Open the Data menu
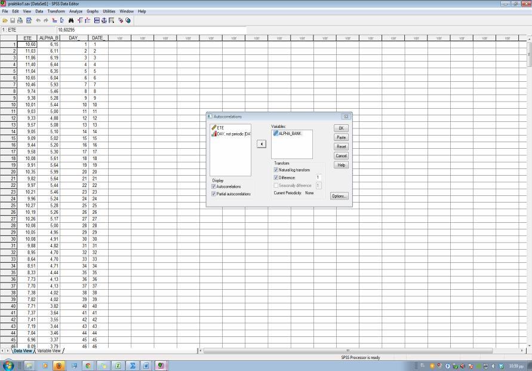 pyautogui.click(x=39, y=11)
